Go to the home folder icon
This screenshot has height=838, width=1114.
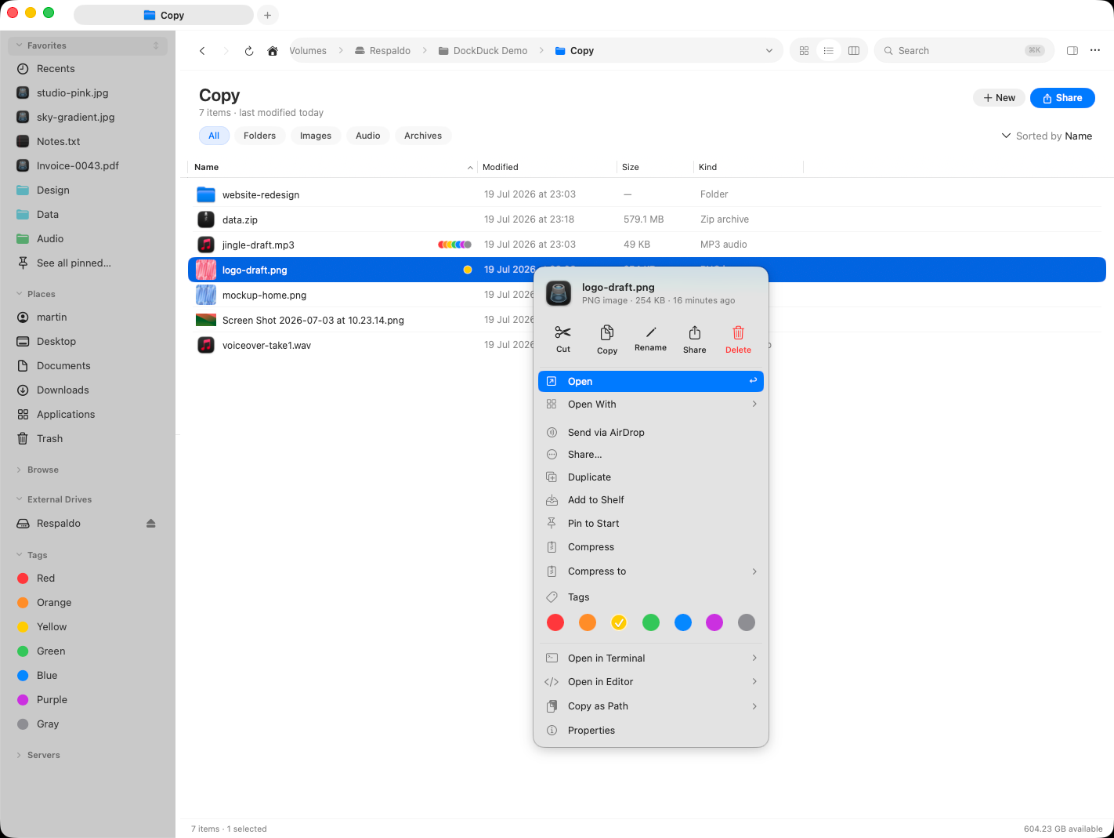[x=273, y=51]
